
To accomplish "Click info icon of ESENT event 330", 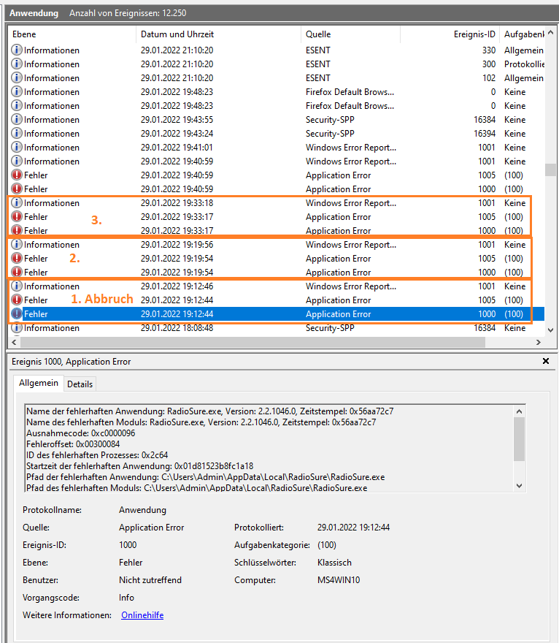I will [x=16, y=50].
